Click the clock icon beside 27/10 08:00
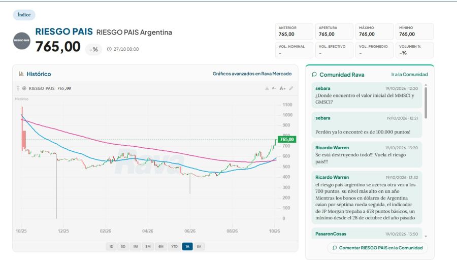 click(109, 49)
